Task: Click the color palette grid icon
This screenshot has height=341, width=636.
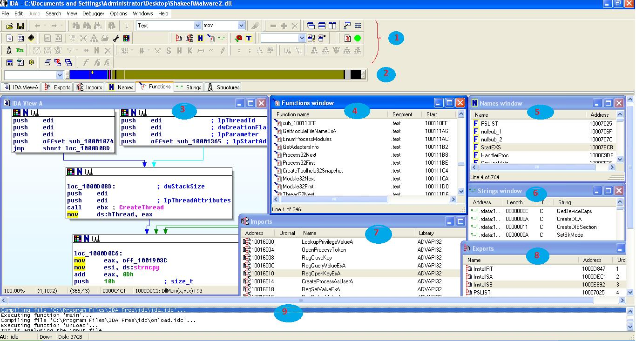Action: pos(126,38)
